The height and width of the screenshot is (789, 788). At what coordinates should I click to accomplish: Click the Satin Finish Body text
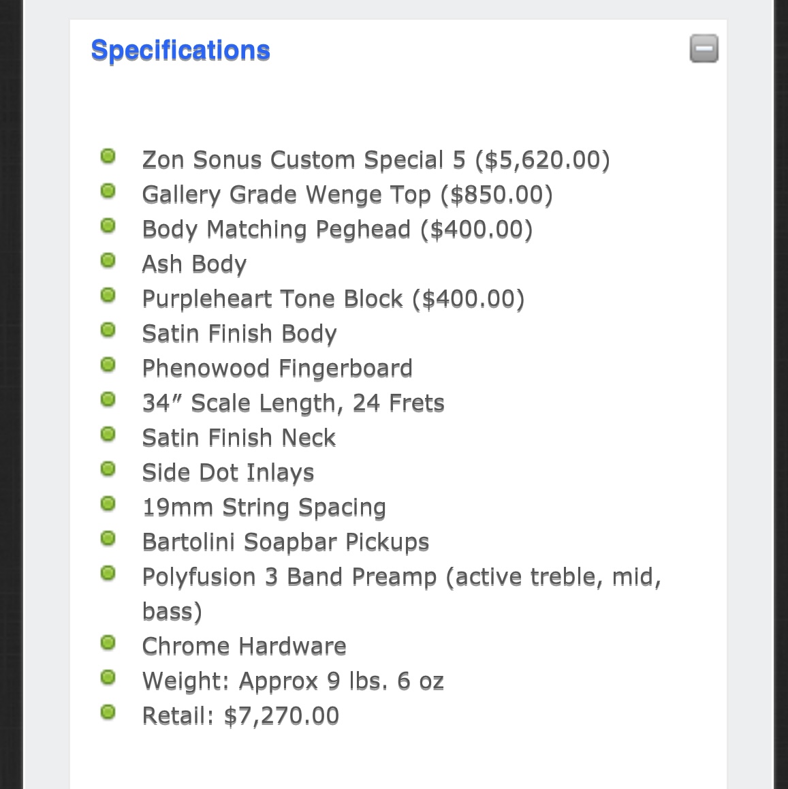click(x=239, y=334)
